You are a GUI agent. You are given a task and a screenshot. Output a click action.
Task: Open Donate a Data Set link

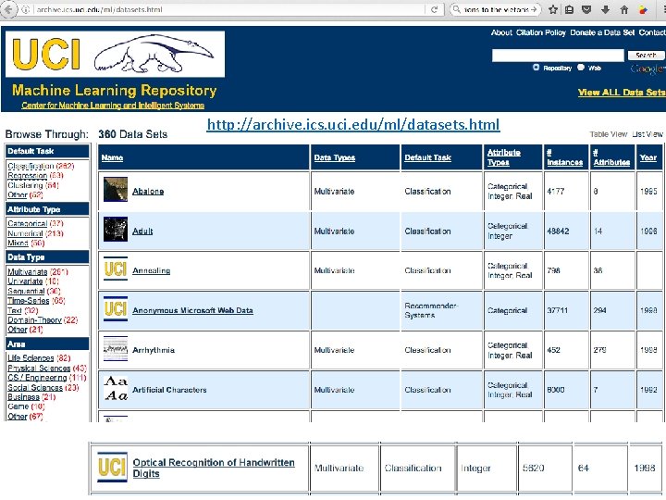[602, 32]
